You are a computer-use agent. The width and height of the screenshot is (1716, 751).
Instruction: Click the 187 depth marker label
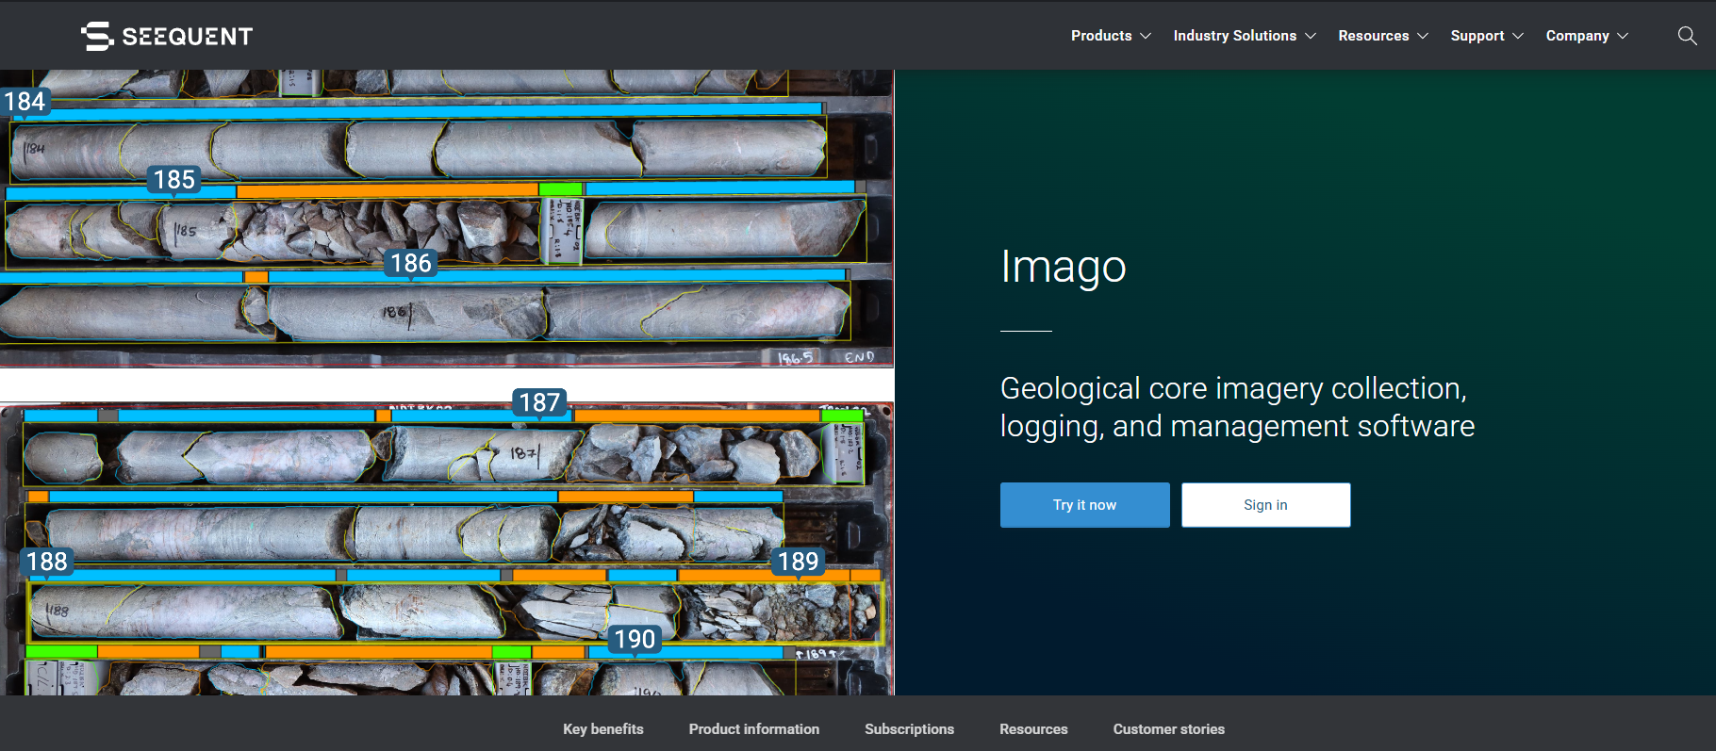(x=539, y=403)
